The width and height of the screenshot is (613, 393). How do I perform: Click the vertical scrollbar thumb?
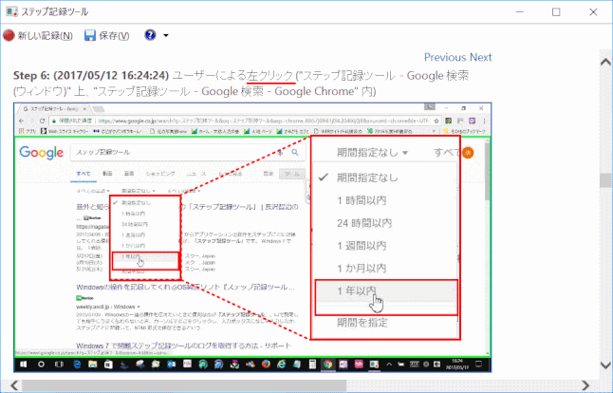605,180
